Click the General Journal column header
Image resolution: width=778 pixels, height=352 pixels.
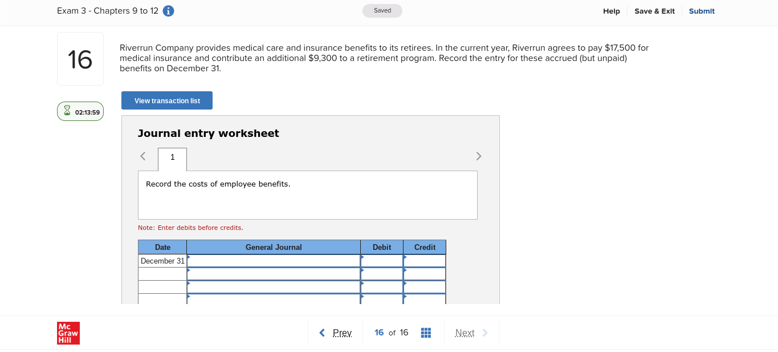click(274, 247)
